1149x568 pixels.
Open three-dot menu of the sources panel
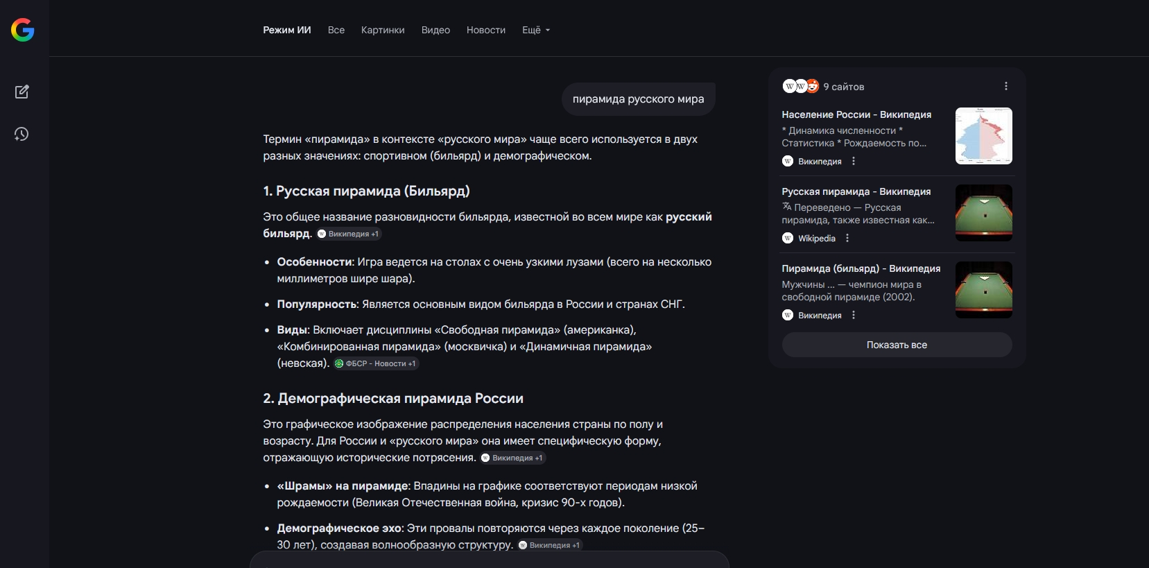[1005, 86]
